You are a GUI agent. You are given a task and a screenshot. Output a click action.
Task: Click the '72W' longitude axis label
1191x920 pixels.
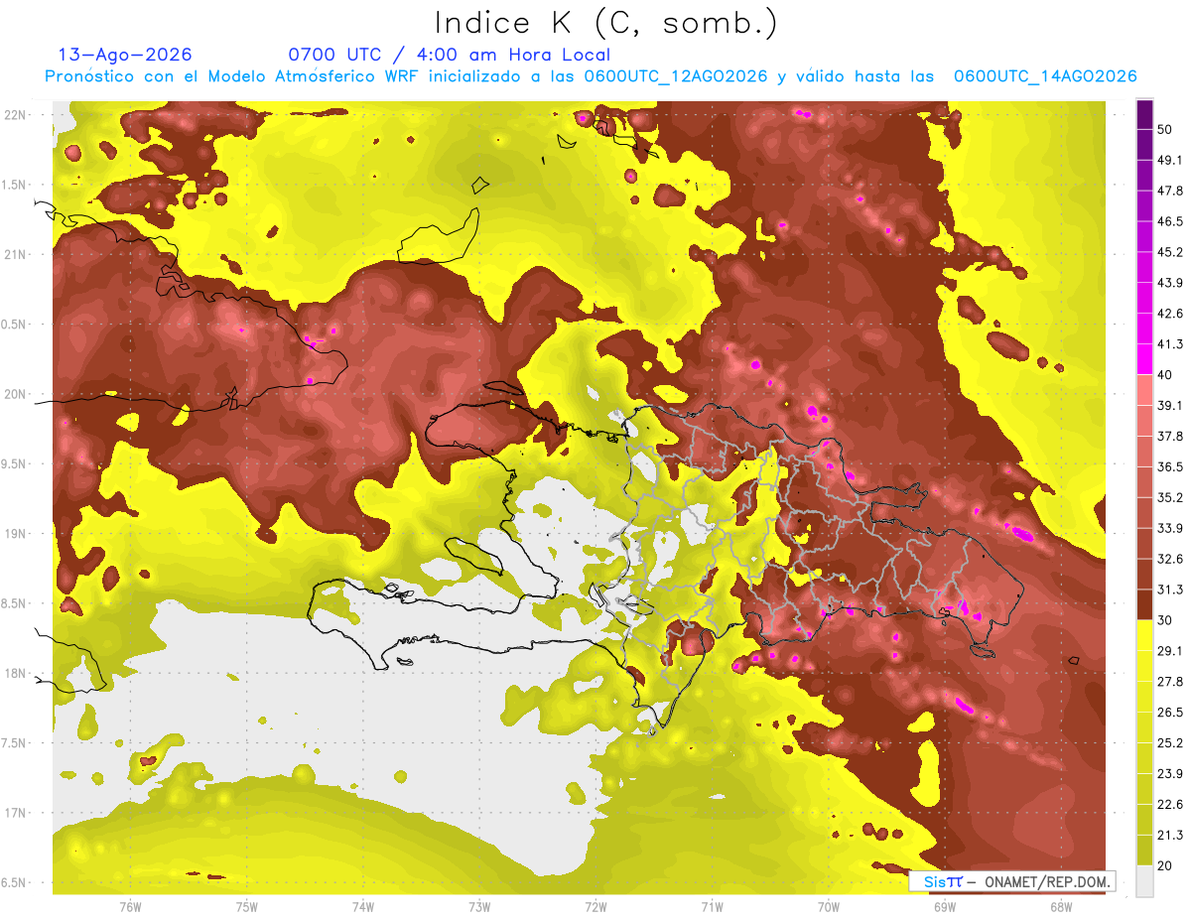(x=595, y=907)
